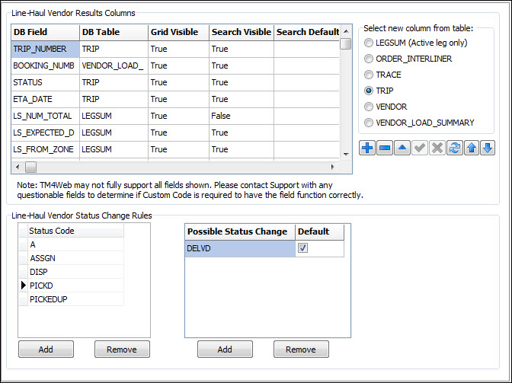512x383 pixels.
Task: Click the horizontal scrollbar thumb
Action: click(30, 167)
